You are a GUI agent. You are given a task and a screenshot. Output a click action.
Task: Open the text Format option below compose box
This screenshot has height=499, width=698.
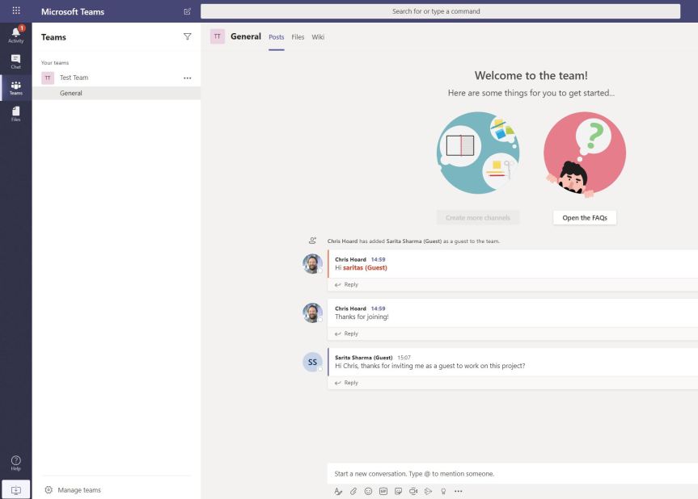(336, 490)
